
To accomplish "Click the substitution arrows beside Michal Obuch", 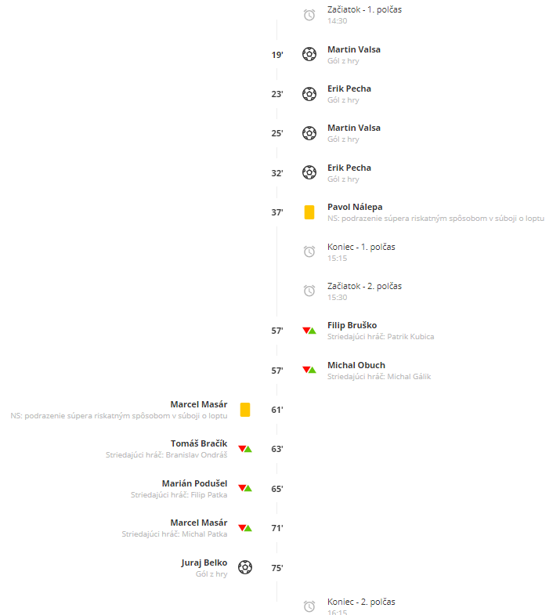I will pyautogui.click(x=309, y=370).
